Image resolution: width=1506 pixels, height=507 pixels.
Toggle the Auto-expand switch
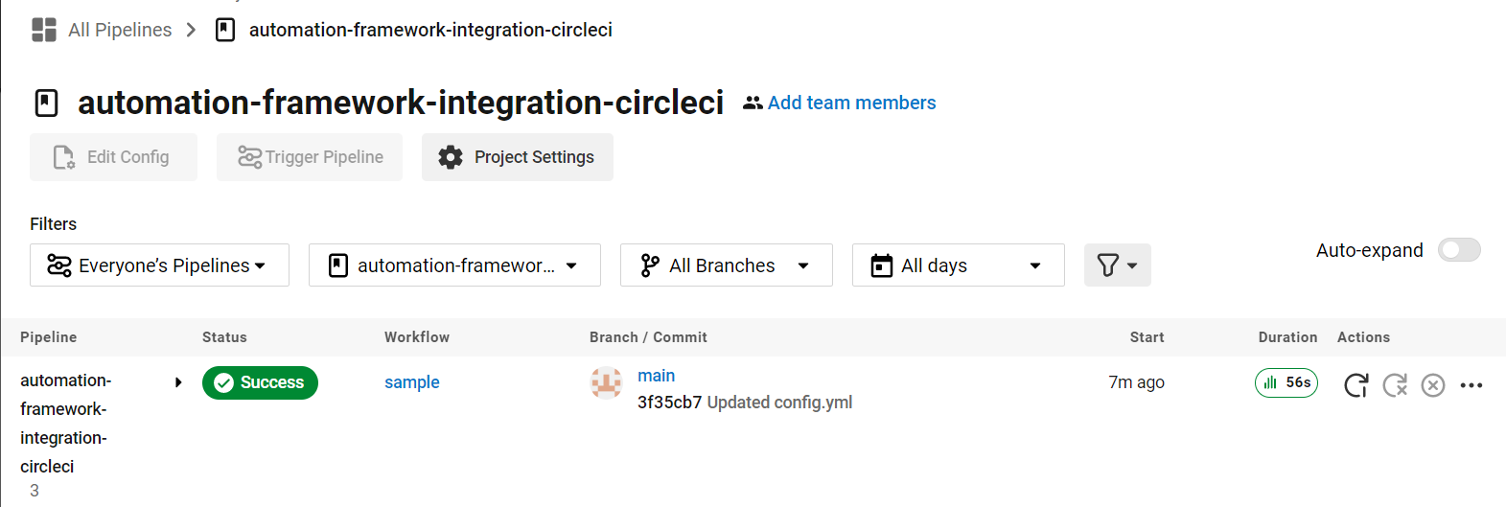coord(1459,250)
